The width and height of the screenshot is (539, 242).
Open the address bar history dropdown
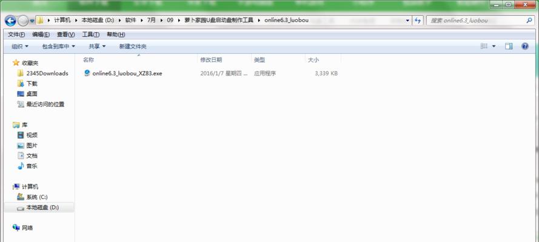point(407,21)
